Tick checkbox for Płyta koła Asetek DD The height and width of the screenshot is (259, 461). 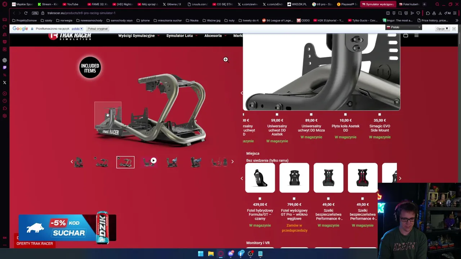click(345, 114)
